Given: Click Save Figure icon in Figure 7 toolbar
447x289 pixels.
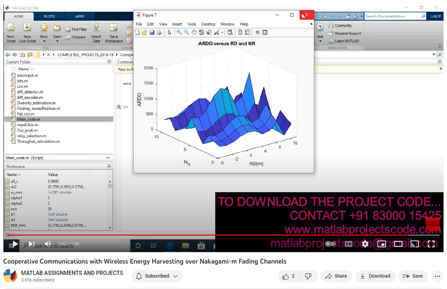Looking at the screenshot, I should (152, 32).
